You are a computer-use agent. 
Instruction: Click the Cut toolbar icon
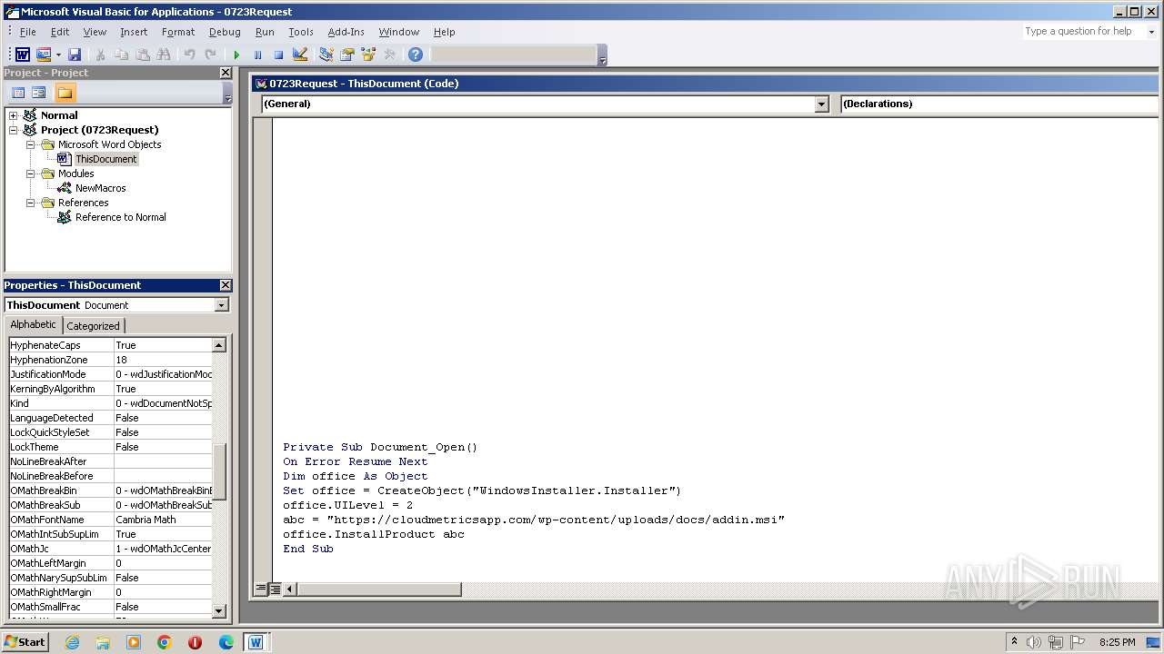click(101, 55)
